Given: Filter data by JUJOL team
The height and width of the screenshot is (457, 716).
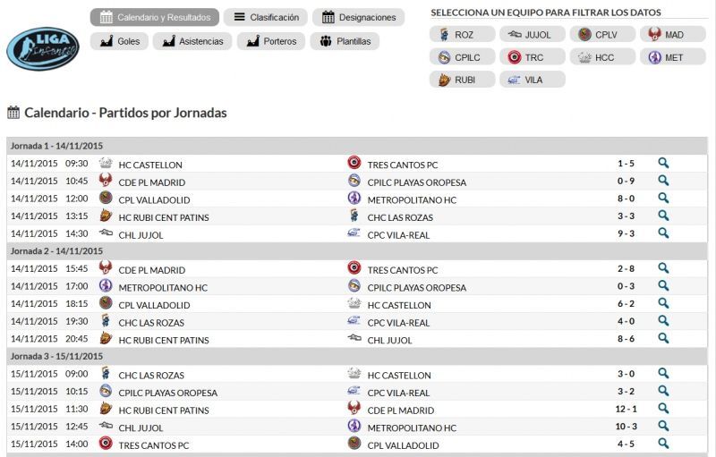Looking at the screenshot, I should (532, 35).
